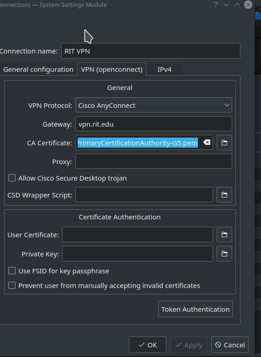
Task: Click the keep-below chevron in title bar
Action: tap(226, 5)
